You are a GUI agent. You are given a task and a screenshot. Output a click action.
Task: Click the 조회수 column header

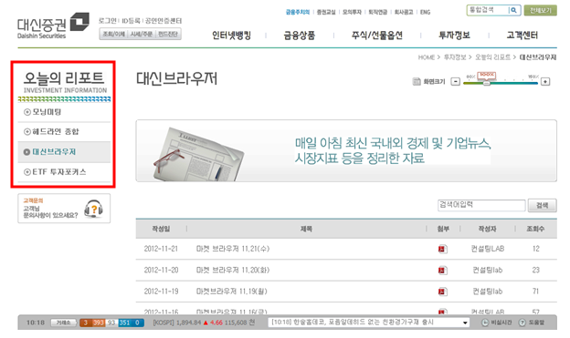coord(535,229)
